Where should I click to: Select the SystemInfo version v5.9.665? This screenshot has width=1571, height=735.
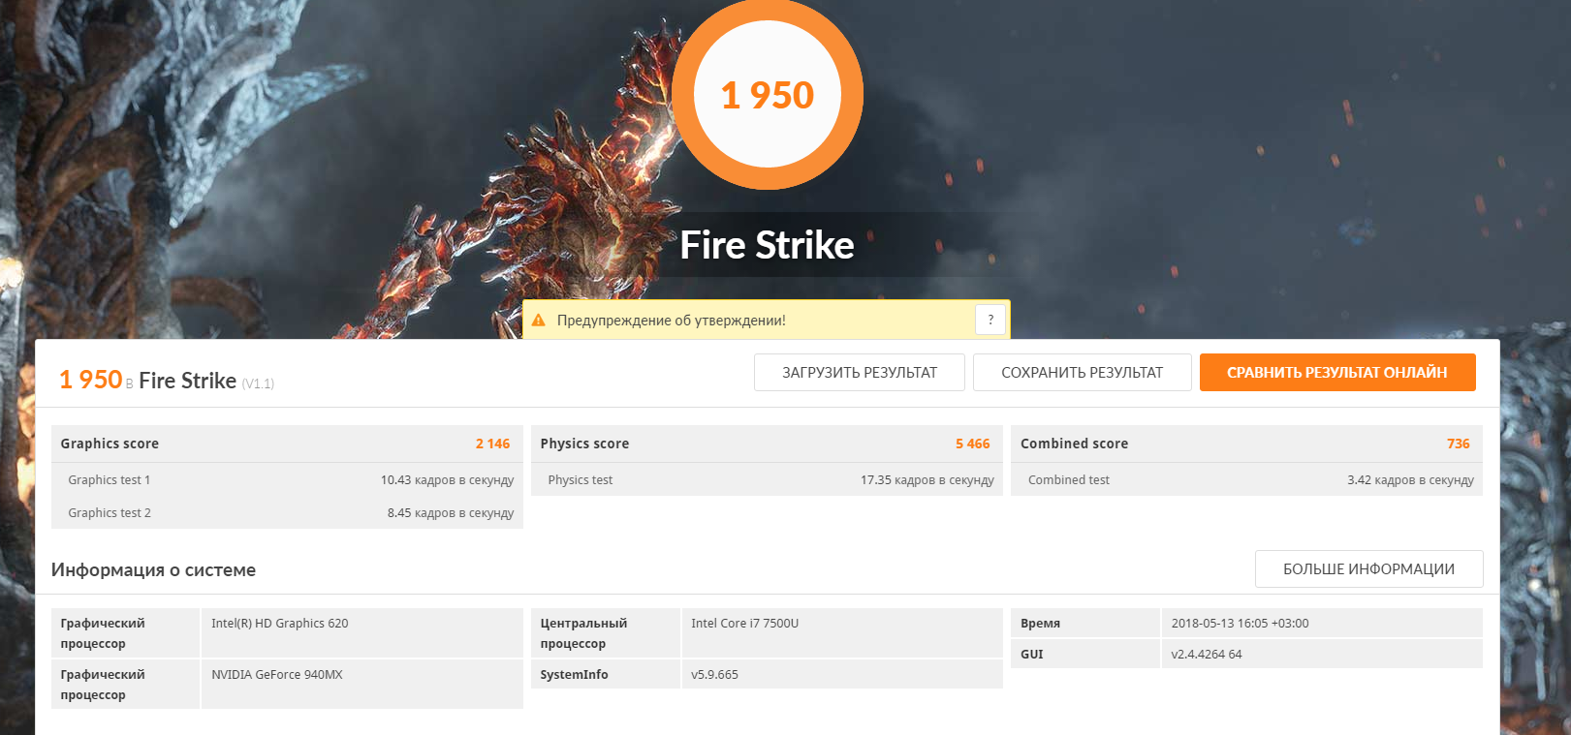(714, 675)
